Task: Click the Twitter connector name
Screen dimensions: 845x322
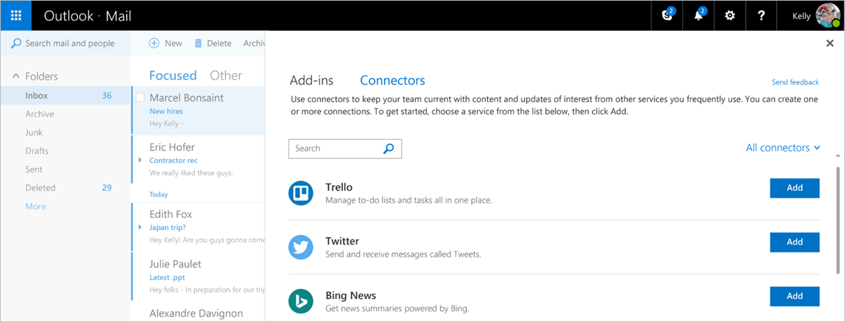Action: [342, 241]
